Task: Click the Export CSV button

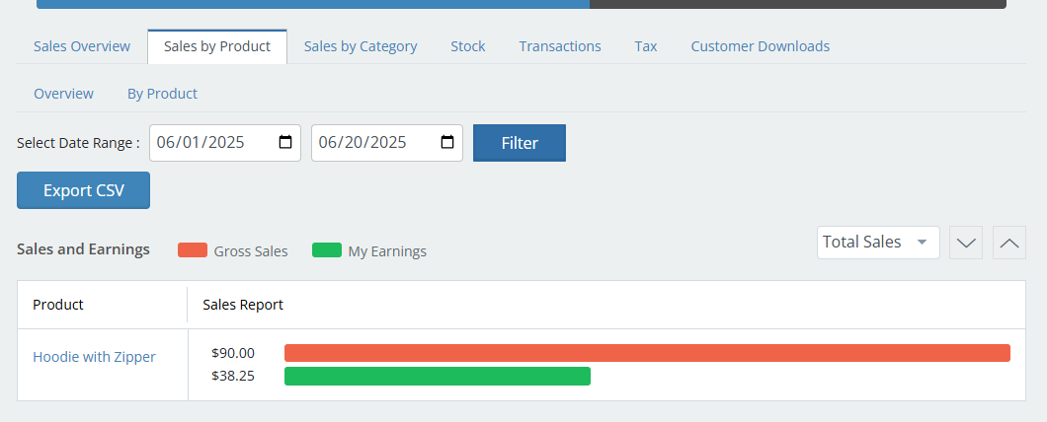Action: click(x=83, y=190)
